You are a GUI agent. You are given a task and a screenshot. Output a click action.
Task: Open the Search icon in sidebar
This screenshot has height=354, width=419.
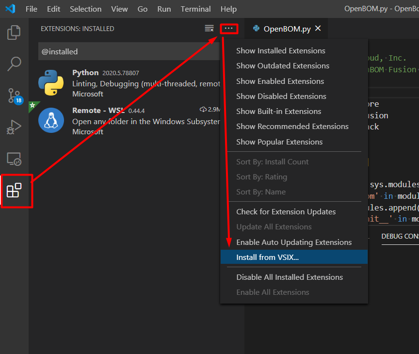14,64
